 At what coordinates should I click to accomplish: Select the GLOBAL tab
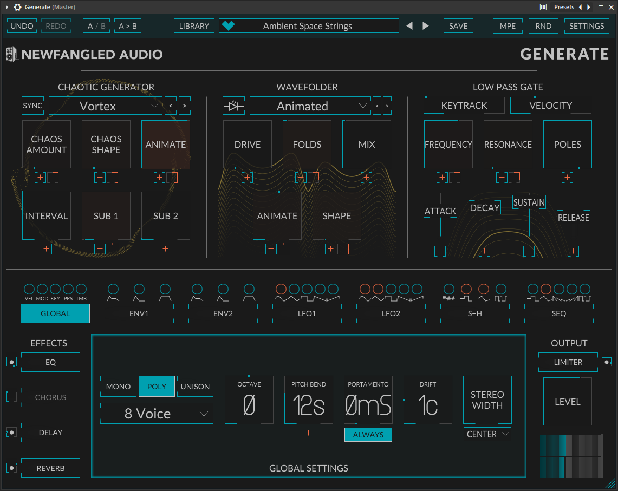[55, 313]
